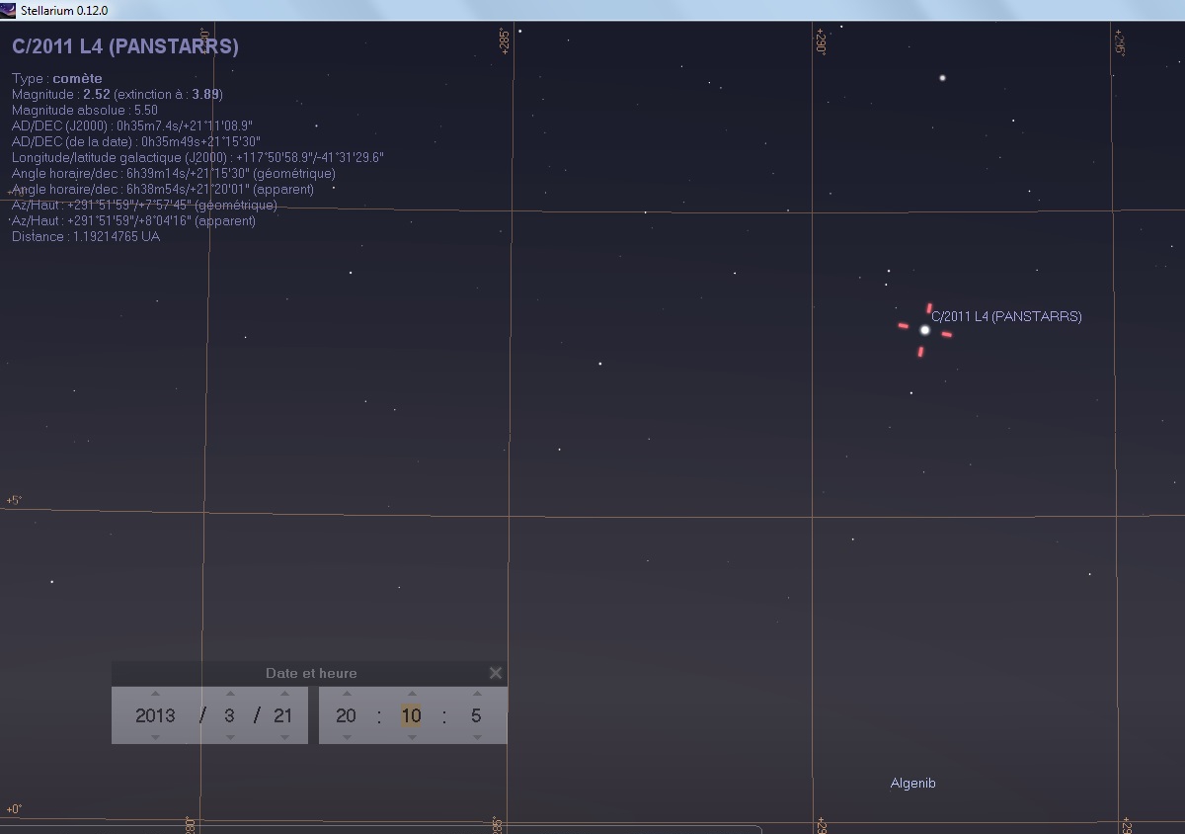Decrement the year 2013 value
This screenshot has height=834, width=1185.
point(155,737)
